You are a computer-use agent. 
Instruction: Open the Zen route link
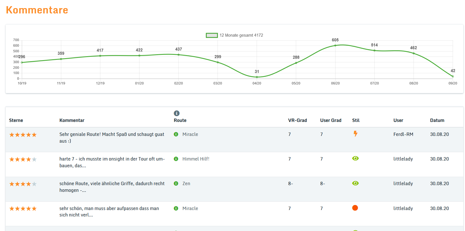(186, 183)
